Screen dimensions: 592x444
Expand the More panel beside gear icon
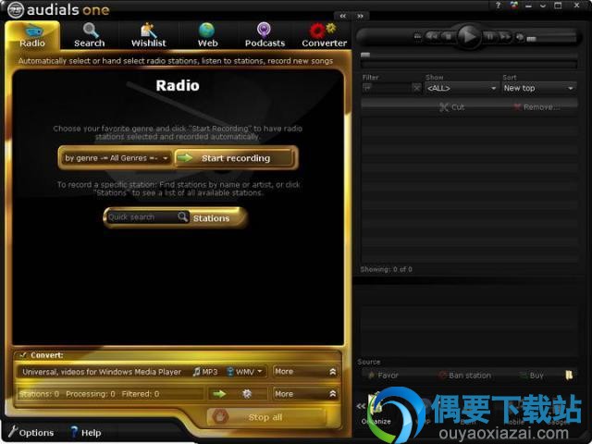tap(305, 394)
